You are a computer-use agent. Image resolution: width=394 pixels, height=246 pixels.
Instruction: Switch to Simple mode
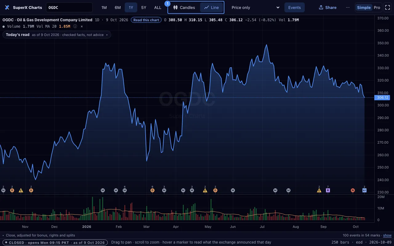click(x=364, y=7)
